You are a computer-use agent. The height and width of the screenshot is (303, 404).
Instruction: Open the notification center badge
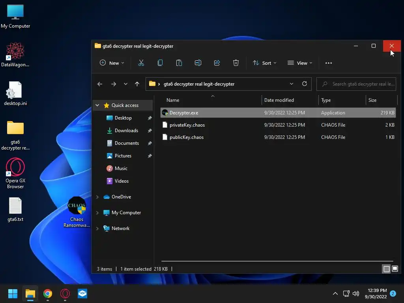pos(393,294)
